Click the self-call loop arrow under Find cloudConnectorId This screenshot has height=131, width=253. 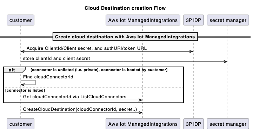[28, 83]
